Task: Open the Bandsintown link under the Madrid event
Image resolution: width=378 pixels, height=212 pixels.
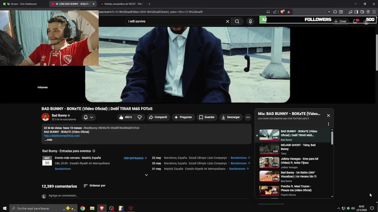Action: pyautogui.click(x=63, y=169)
